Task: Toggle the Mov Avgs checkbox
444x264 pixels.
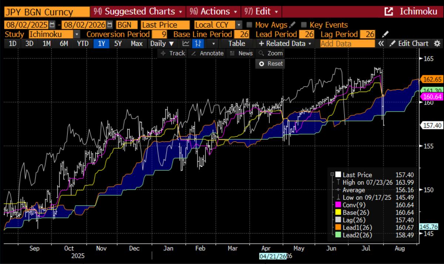Action: tap(249, 25)
